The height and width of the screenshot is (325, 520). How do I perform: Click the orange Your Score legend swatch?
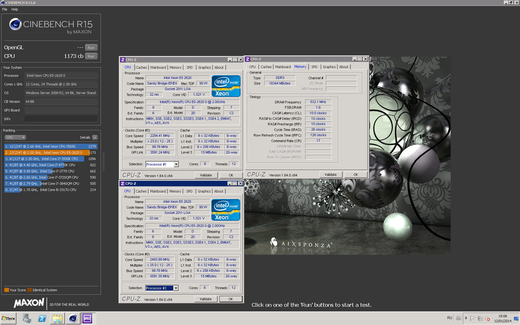coord(6,290)
